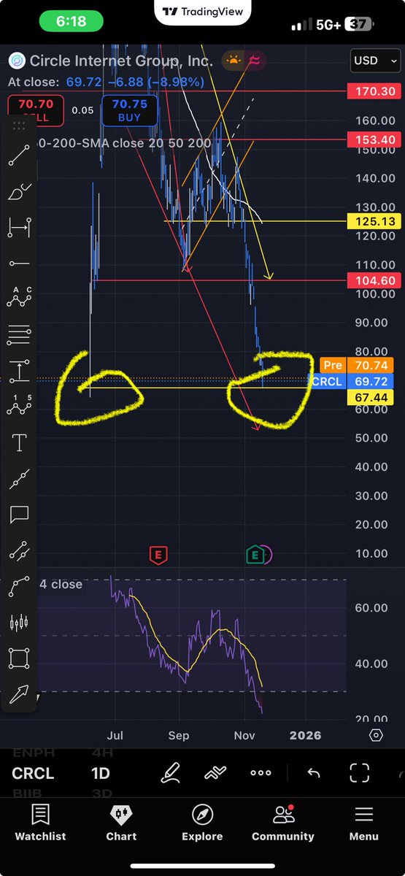Image resolution: width=405 pixels, height=876 pixels.
Task: Select the Text tool
Action: coord(19,442)
